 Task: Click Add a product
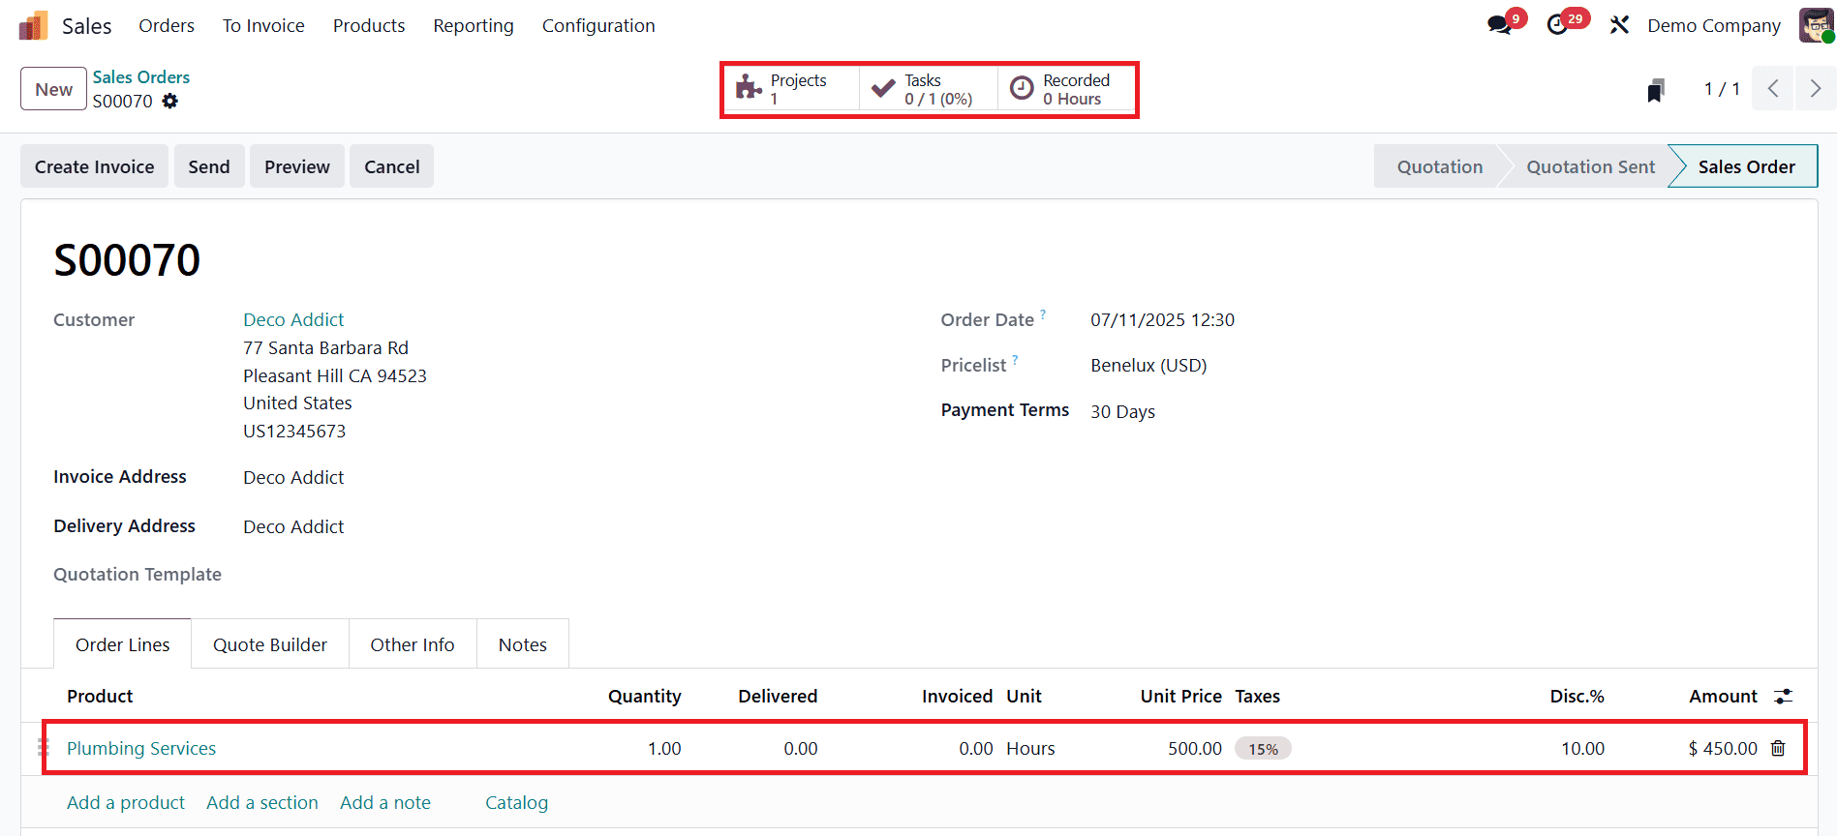tap(126, 802)
